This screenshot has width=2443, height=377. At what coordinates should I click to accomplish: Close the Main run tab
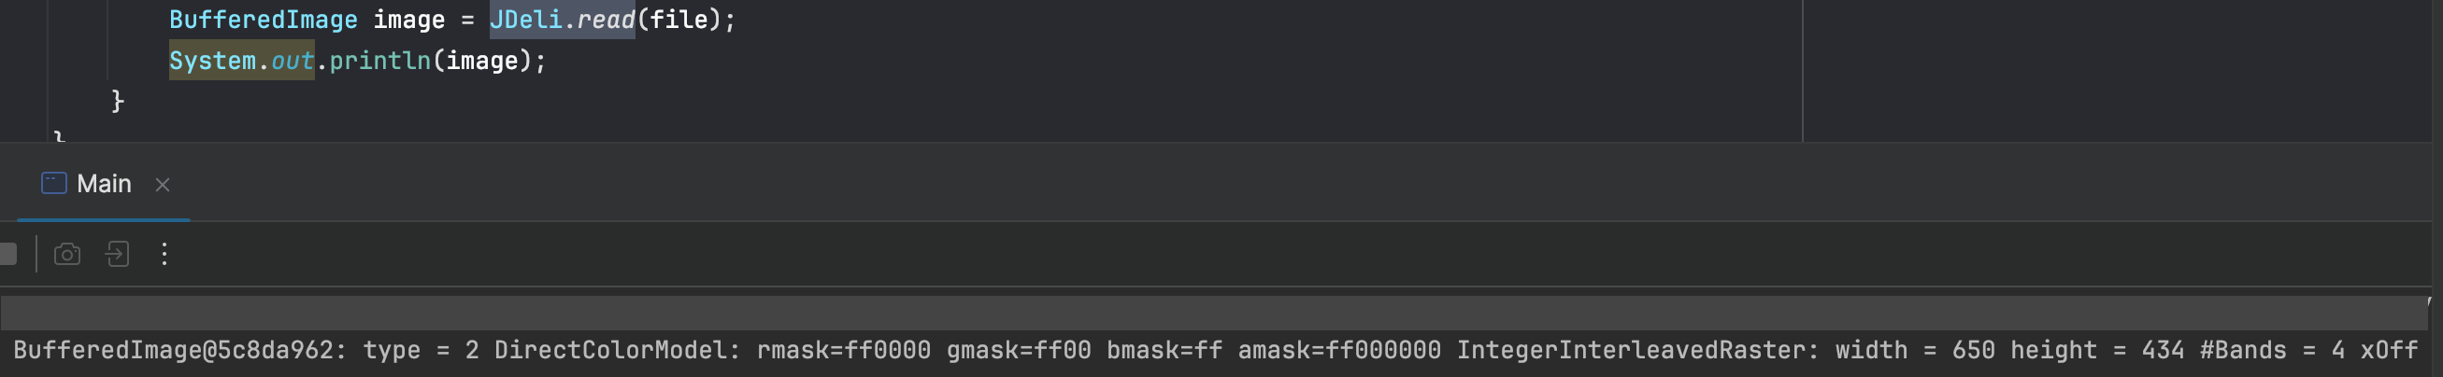(x=163, y=185)
